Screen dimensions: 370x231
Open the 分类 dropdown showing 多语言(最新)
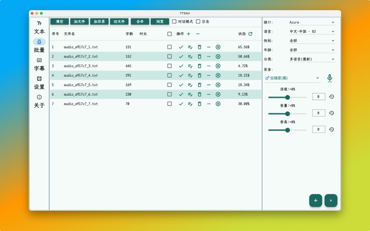tap(312, 59)
